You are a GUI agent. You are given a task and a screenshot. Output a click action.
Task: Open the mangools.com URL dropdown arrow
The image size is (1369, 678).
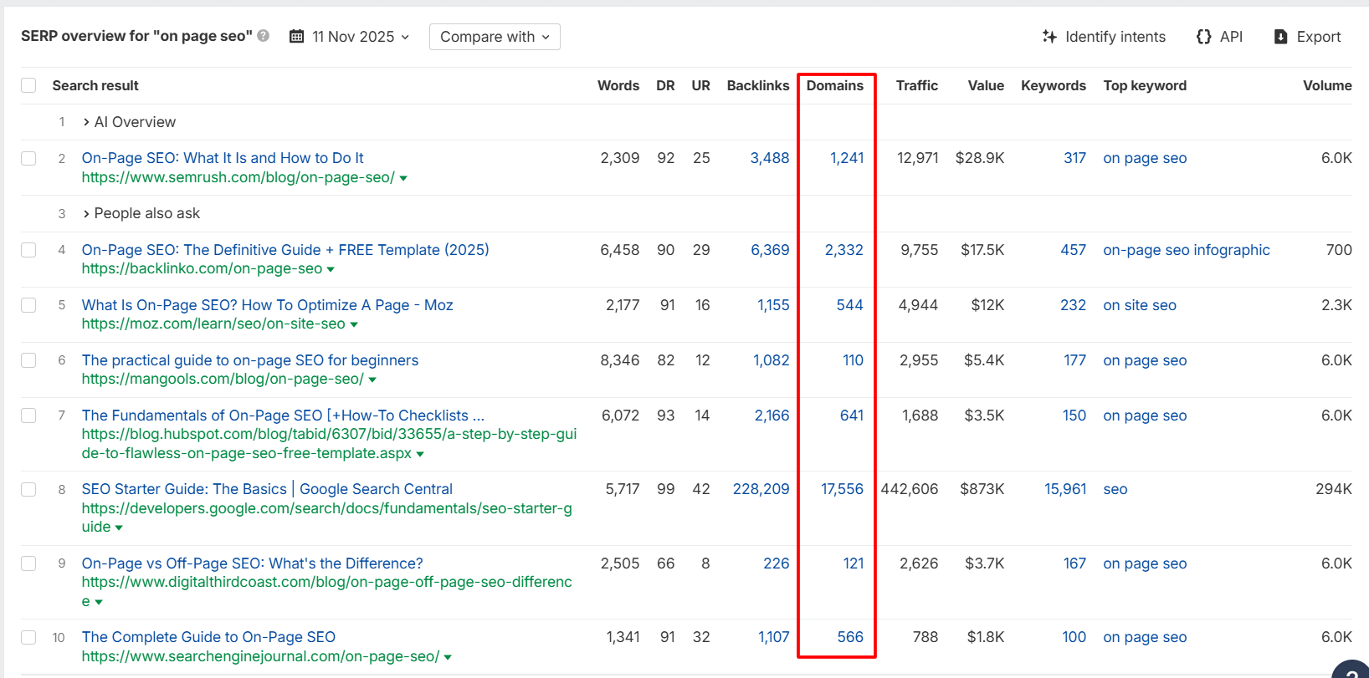point(372,380)
